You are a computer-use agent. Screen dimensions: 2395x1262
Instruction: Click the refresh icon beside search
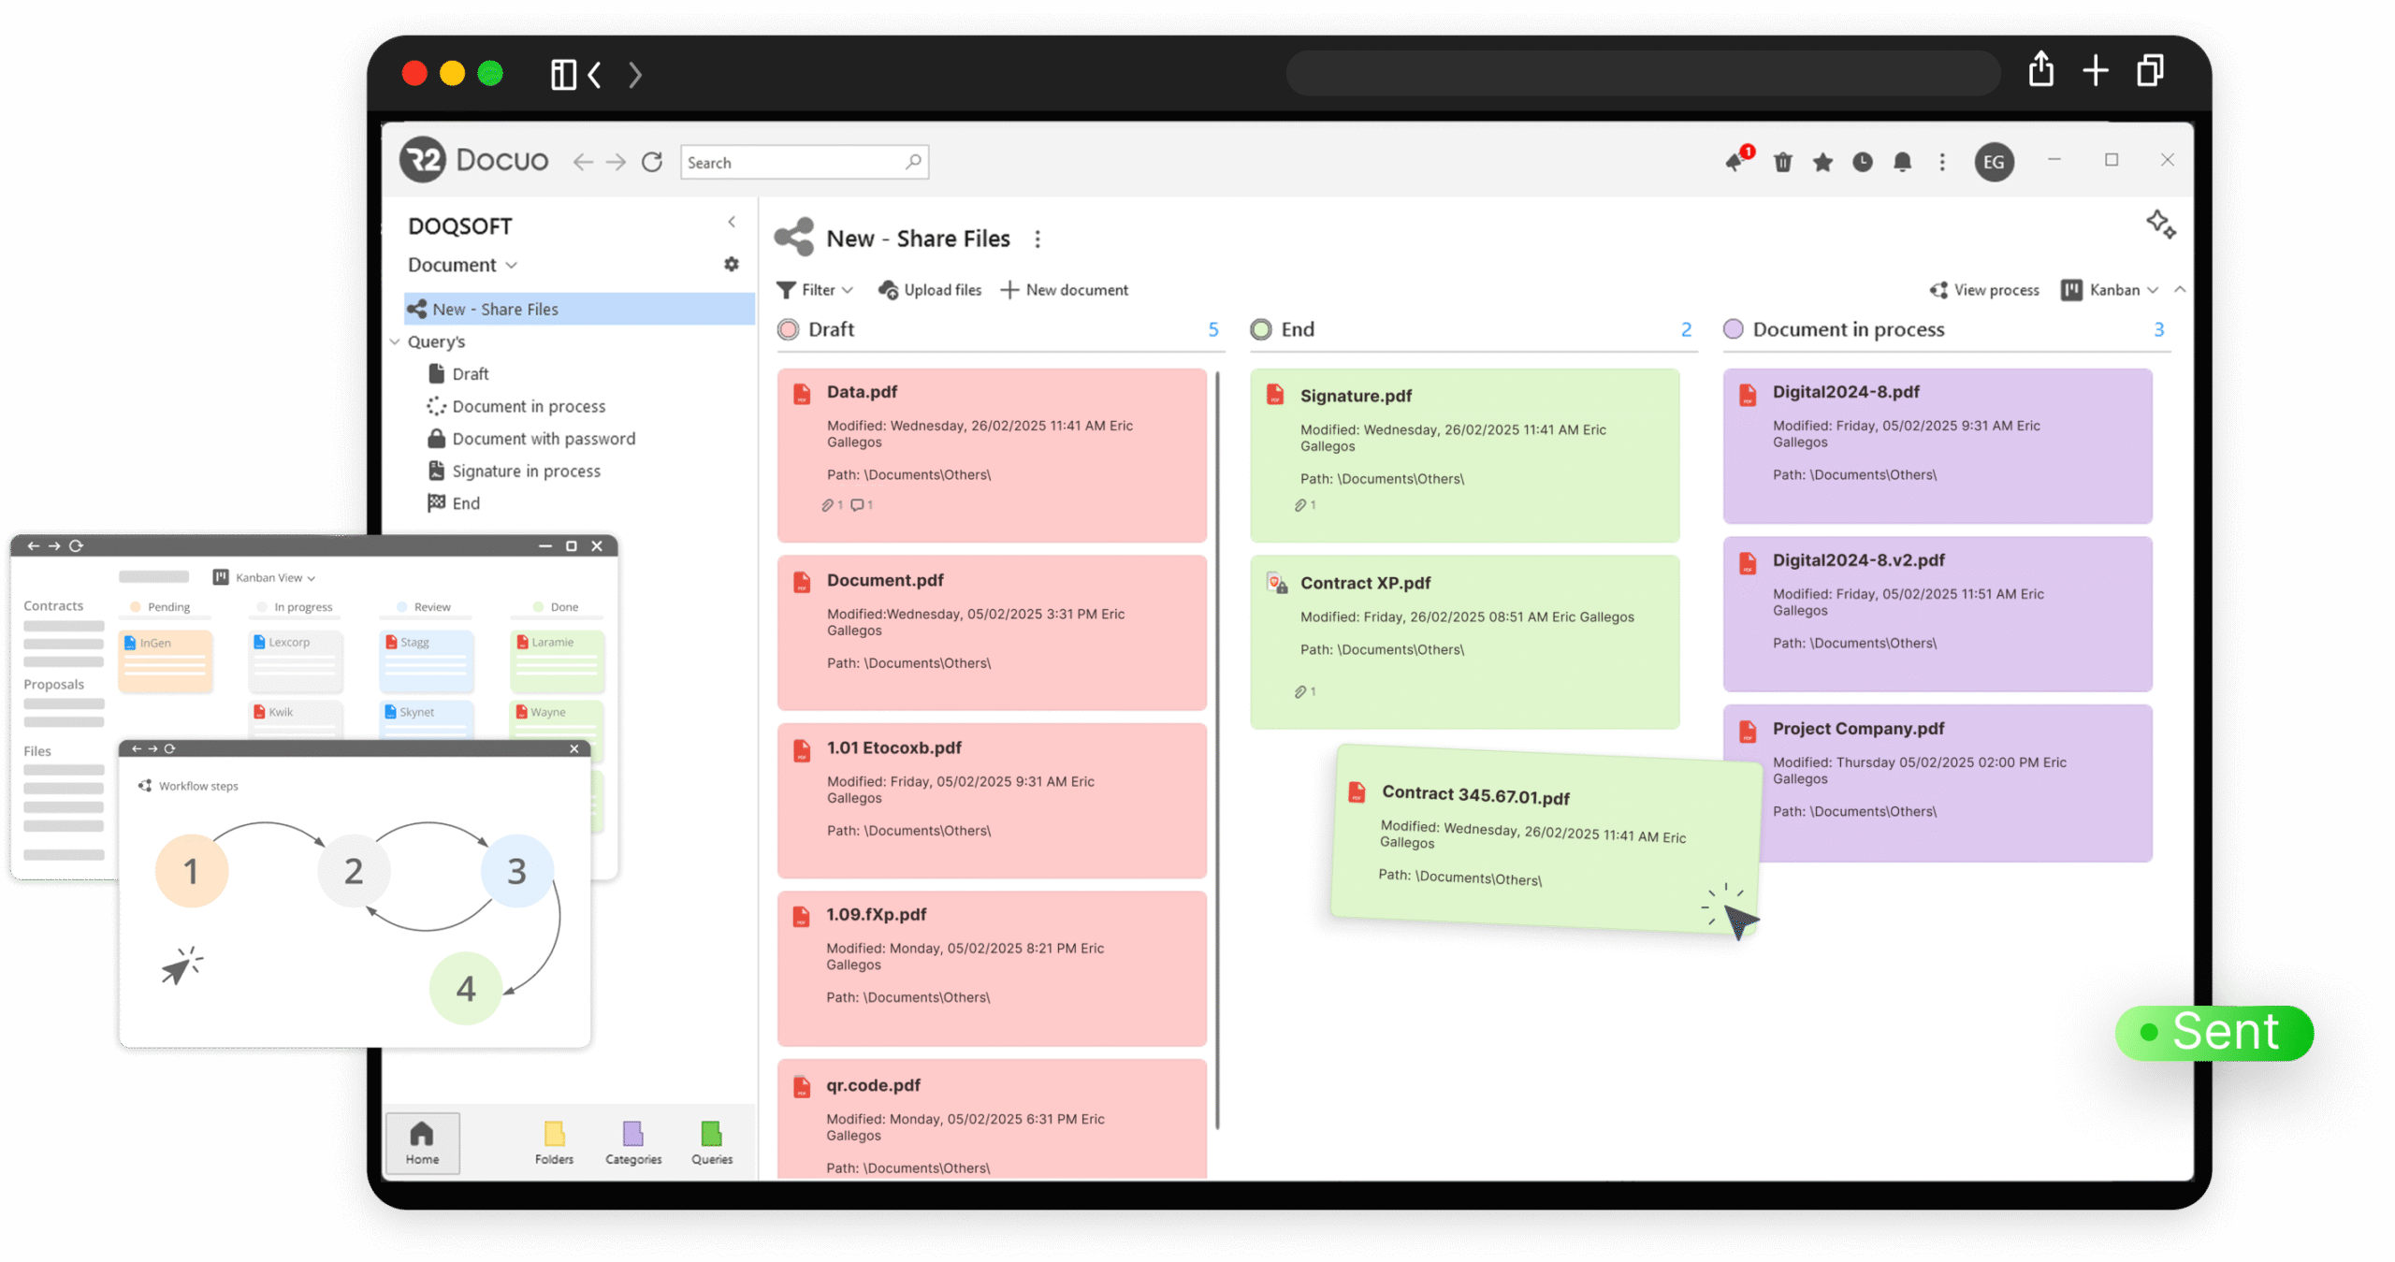[652, 163]
